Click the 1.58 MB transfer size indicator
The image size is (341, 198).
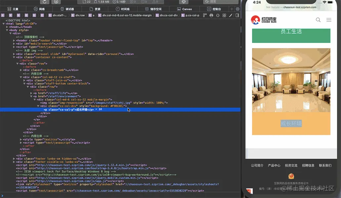tap(102, 2)
